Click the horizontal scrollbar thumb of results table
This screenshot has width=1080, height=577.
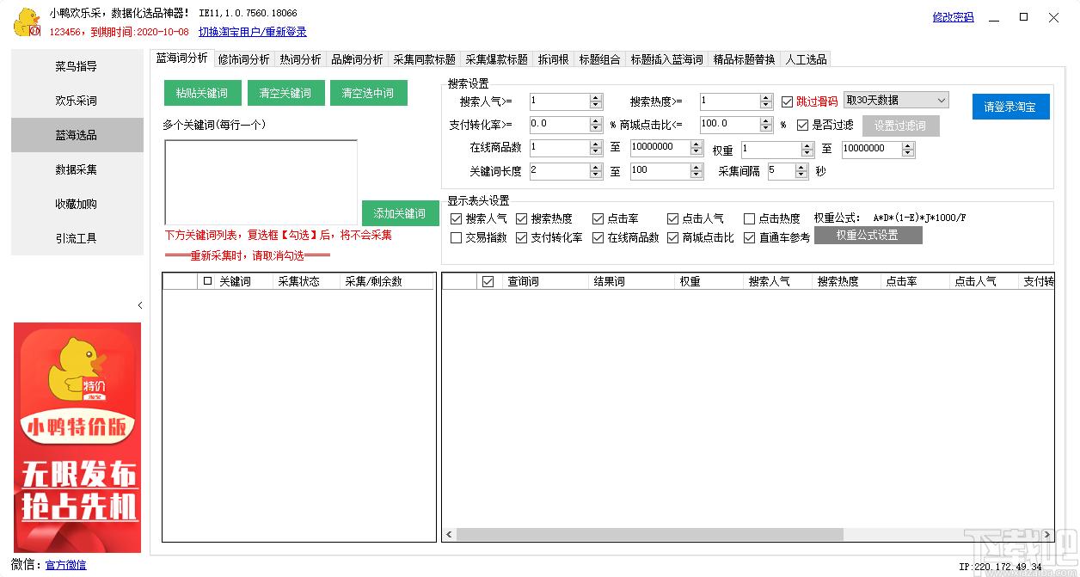(649, 535)
